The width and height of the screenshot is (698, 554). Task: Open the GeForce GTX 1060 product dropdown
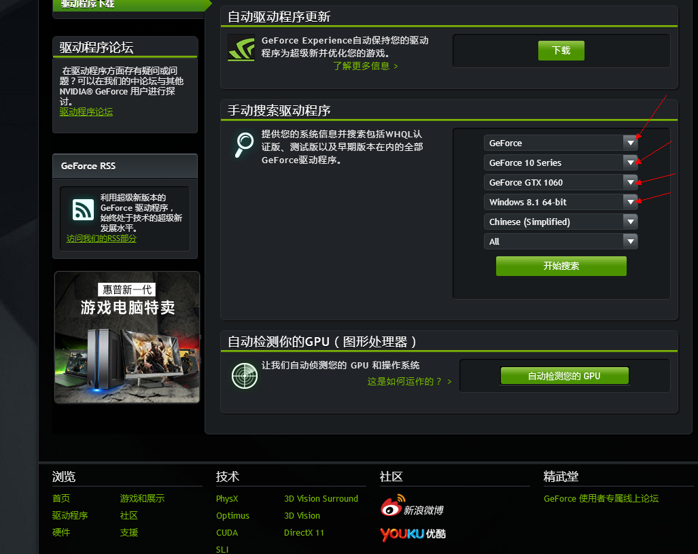[x=561, y=182]
